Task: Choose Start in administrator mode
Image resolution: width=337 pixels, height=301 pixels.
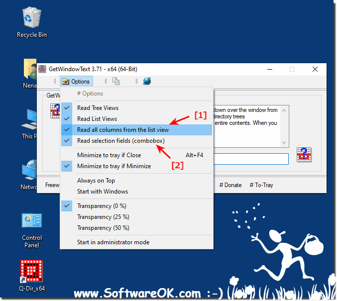Action: click(x=137, y=242)
